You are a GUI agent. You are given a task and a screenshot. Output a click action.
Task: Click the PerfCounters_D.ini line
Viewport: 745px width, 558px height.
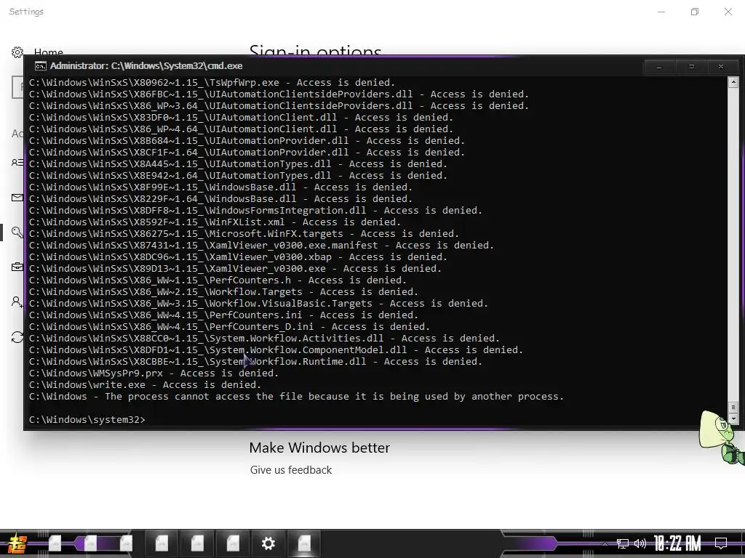[229, 326]
